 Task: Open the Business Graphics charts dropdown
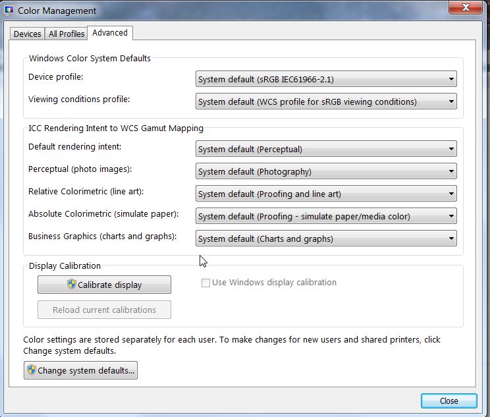click(x=326, y=239)
